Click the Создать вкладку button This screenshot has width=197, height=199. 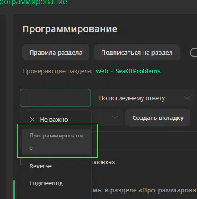pos(158,117)
